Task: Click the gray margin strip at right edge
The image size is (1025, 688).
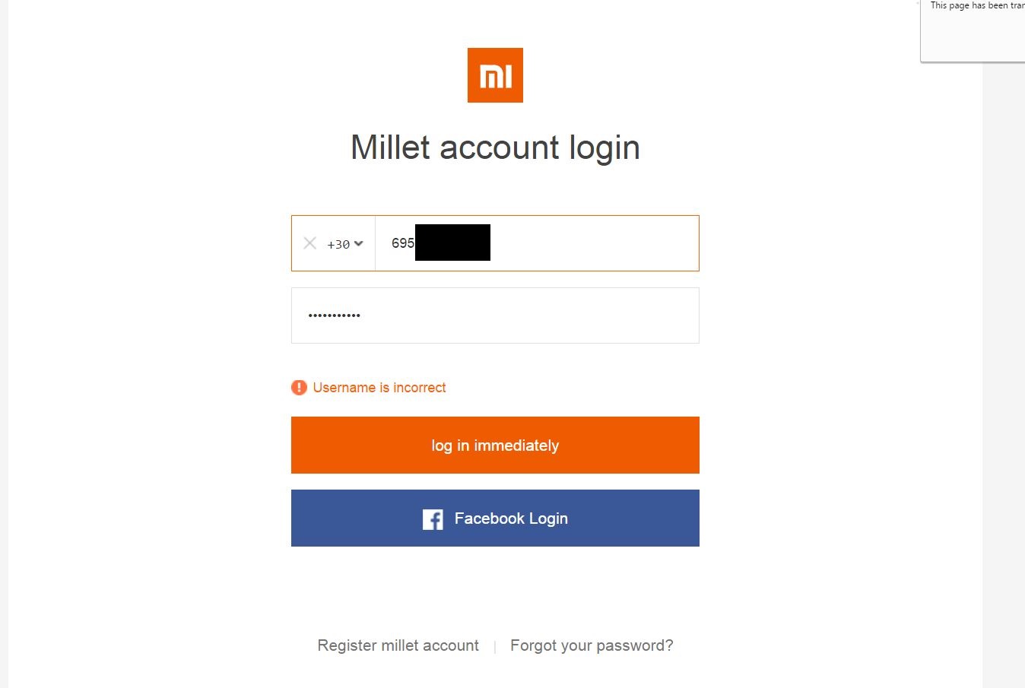Action: pyautogui.click(x=1004, y=380)
